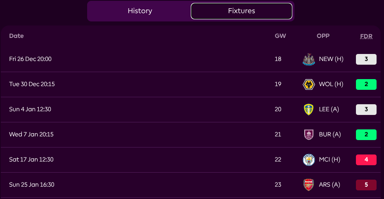
Task: Click the Date column header
Action: 17,36
